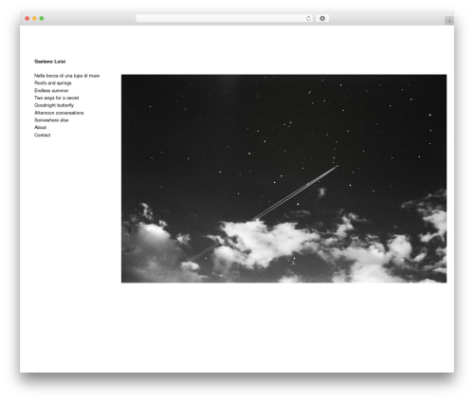
Task: Open Gaetano Luisi home title link
Action: pos(50,62)
